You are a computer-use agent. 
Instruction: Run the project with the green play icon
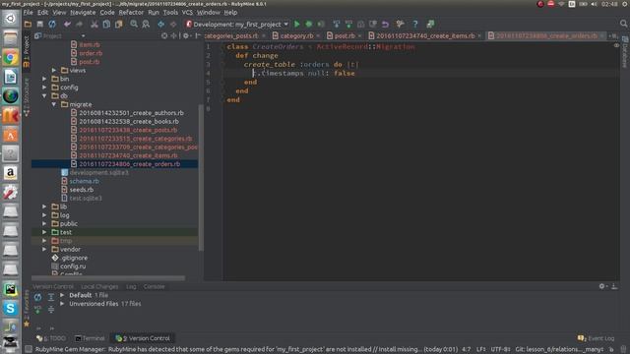(297, 25)
